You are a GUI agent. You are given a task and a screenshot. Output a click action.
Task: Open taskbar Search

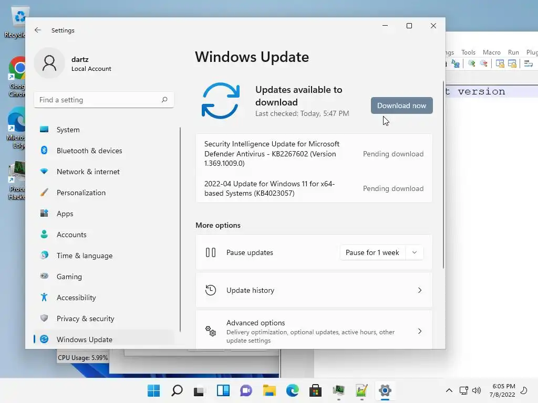tap(177, 390)
